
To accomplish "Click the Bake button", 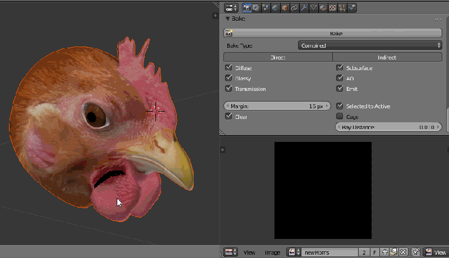I will click(x=333, y=34).
